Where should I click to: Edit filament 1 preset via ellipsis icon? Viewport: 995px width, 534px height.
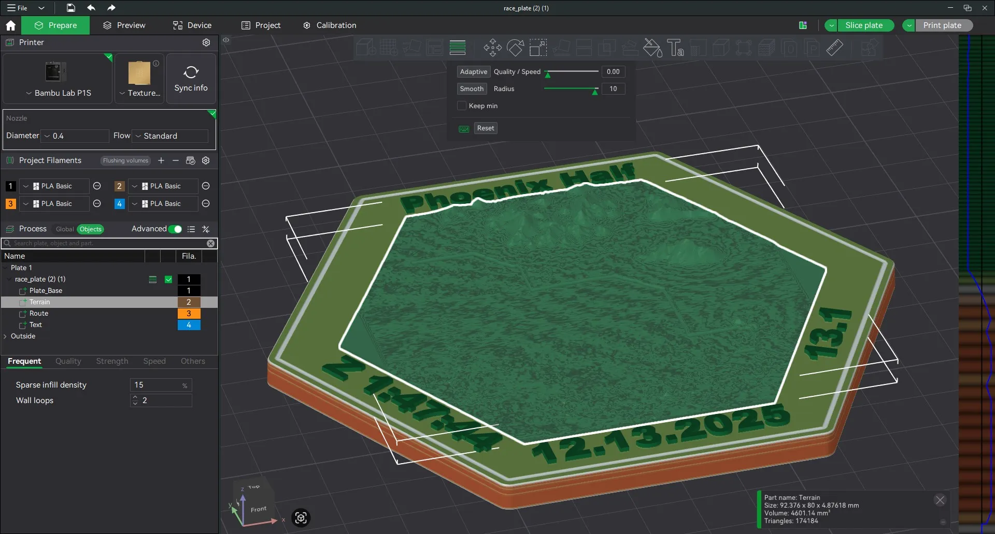tap(97, 186)
